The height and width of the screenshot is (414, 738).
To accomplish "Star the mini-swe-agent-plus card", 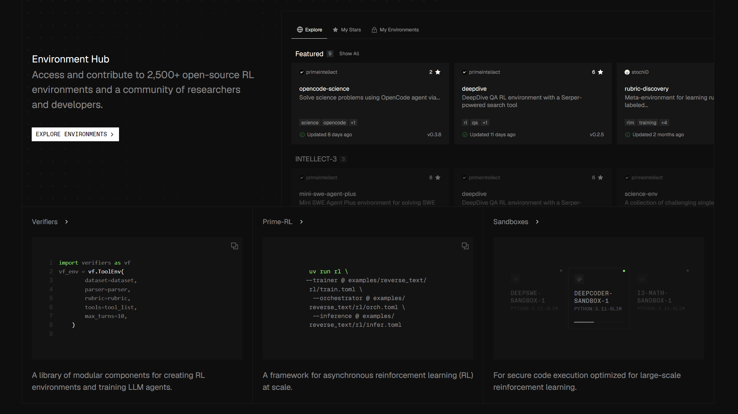I will pyautogui.click(x=438, y=178).
